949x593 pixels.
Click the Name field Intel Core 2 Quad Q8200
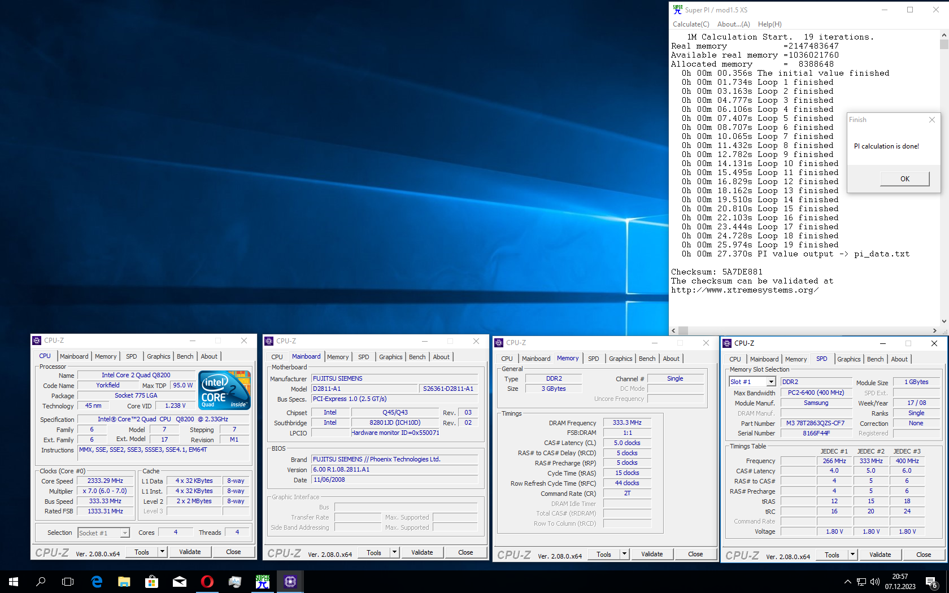[136, 375]
